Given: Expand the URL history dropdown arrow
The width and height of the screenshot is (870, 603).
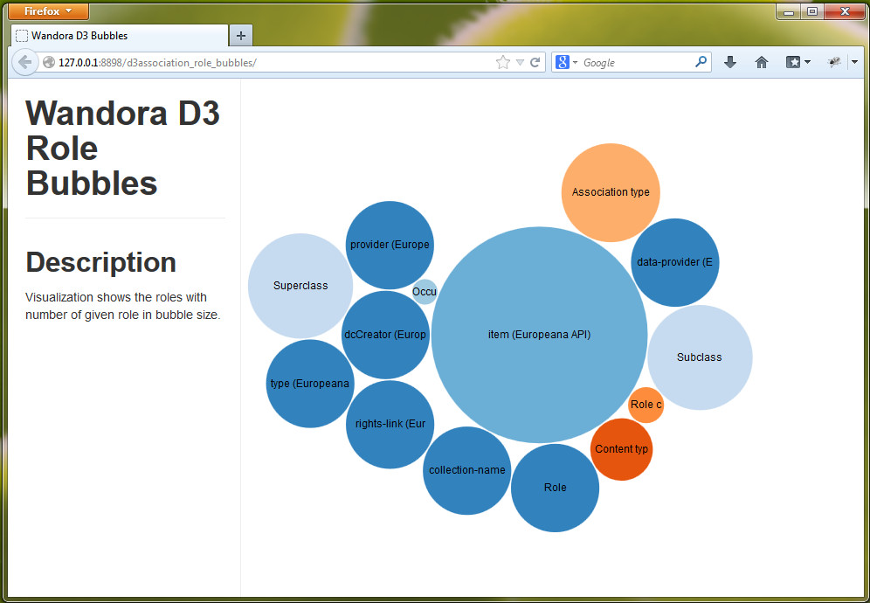Looking at the screenshot, I should pyautogui.click(x=520, y=62).
